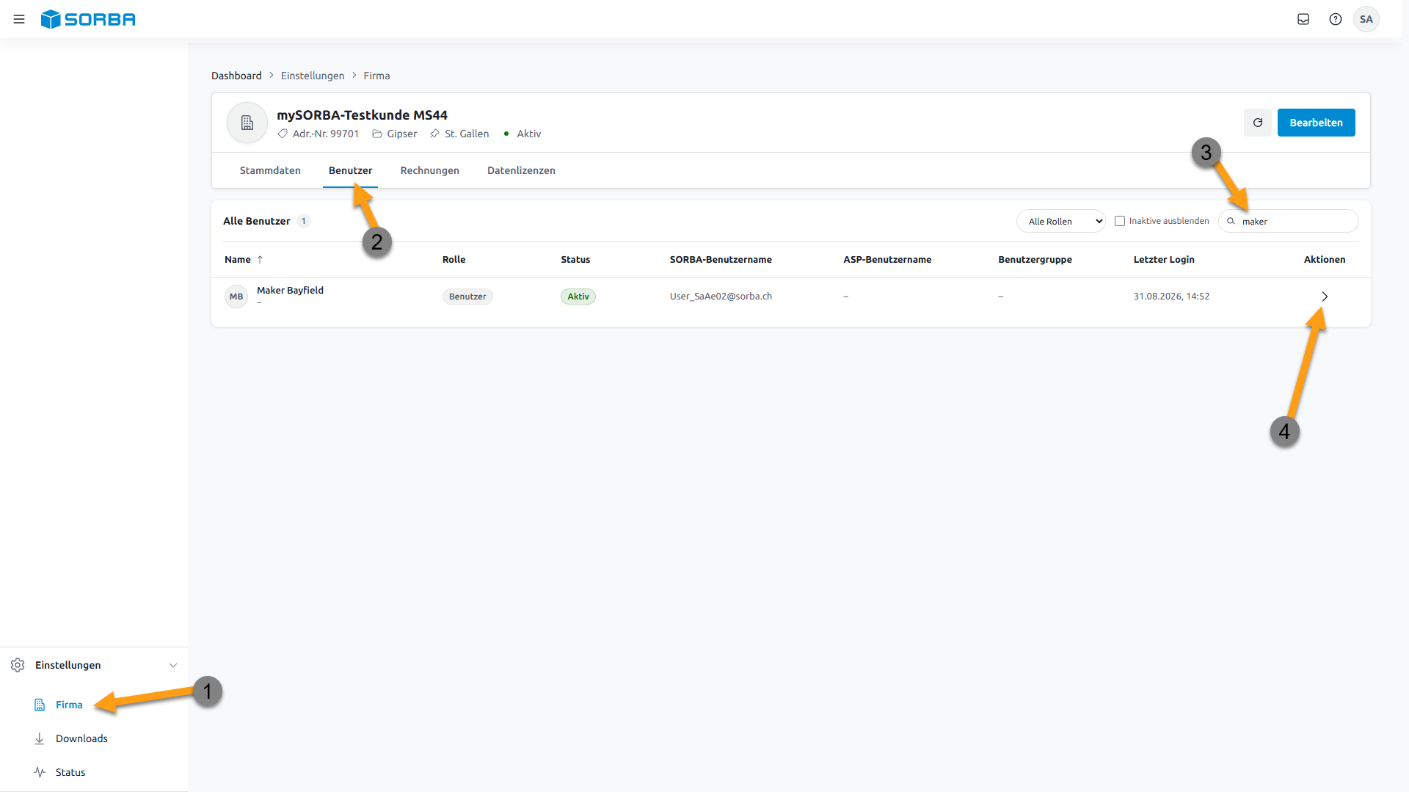Click the Downloads arrow icon
The height and width of the screenshot is (792, 1409).
point(40,738)
